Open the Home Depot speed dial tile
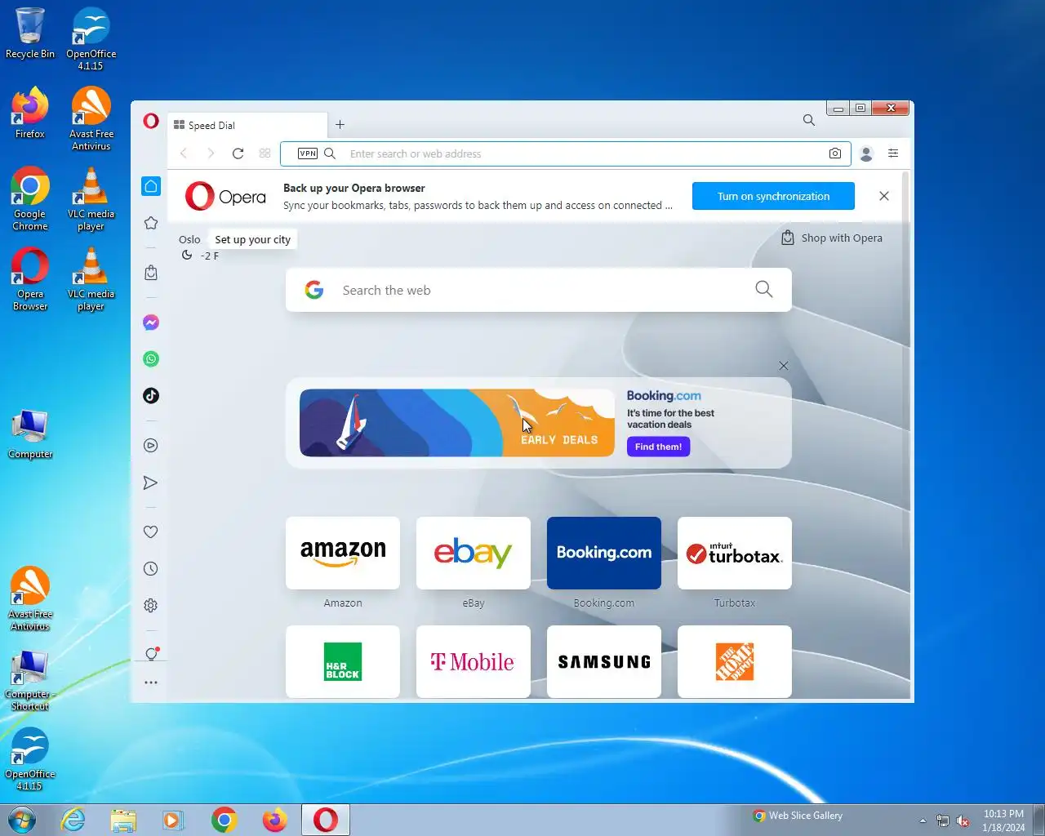1045x836 pixels. 735,661
